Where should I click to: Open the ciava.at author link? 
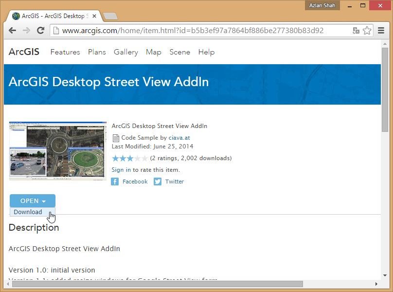[179, 138]
